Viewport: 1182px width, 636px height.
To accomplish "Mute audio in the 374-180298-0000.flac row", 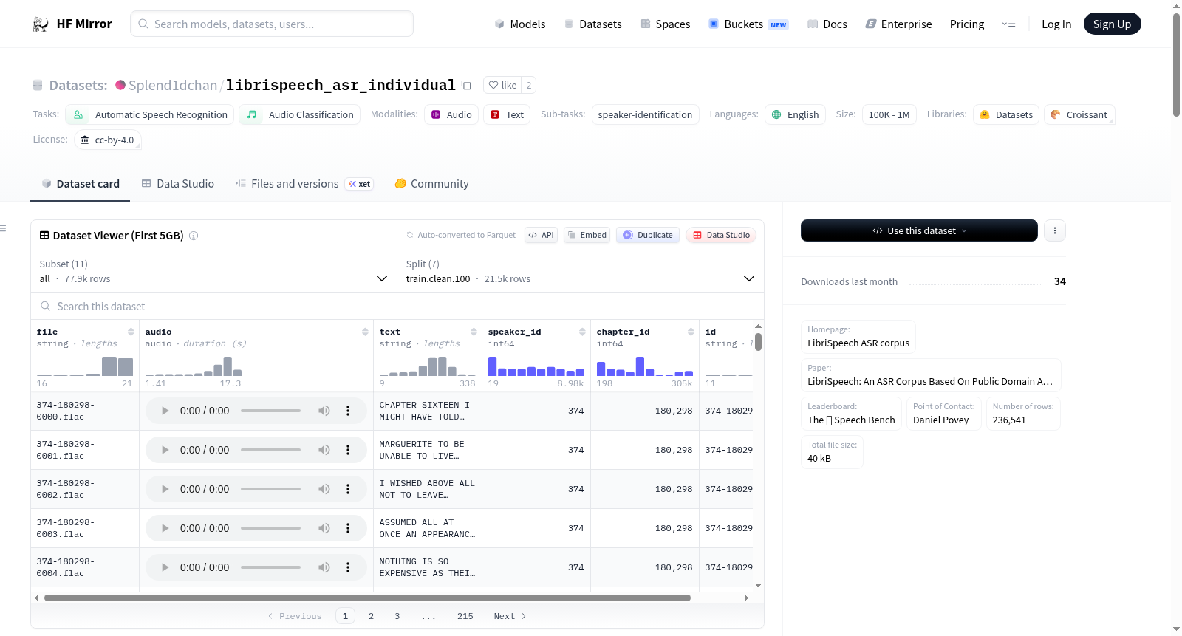I will tap(324, 411).
